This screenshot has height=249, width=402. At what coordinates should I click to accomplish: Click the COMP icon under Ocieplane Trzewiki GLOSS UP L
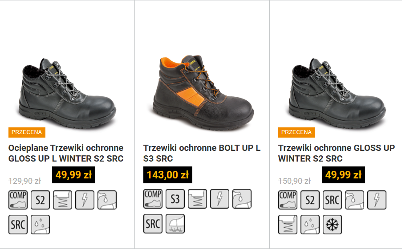tap(18, 200)
